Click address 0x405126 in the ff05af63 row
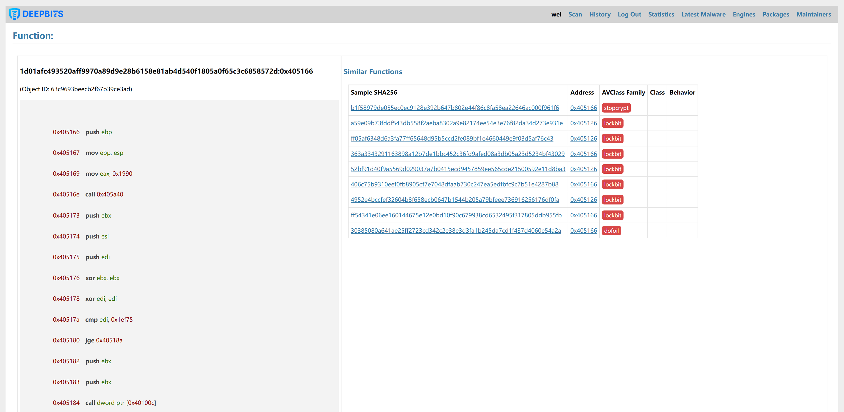The image size is (844, 412). tap(584, 139)
